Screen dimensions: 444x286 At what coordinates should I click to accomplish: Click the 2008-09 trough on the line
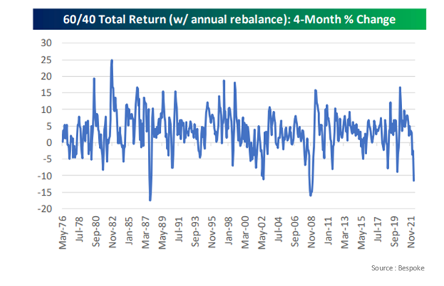[311, 196]
